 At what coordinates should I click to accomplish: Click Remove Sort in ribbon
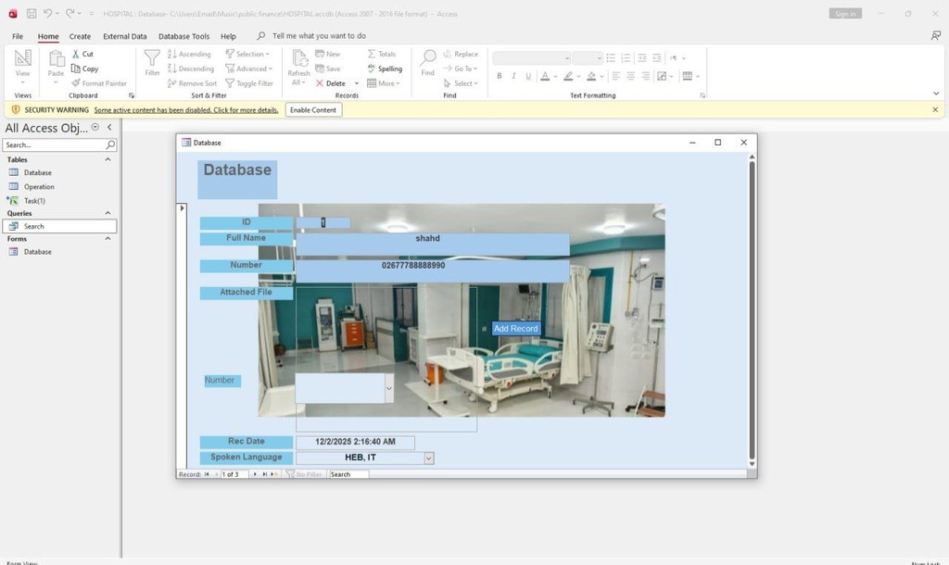tap(192, 82)
